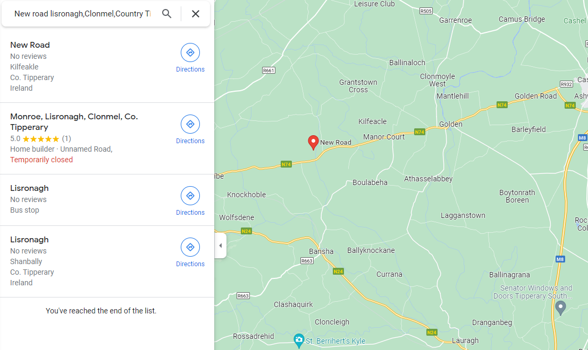Click the Kilfeacle place label
Image resolution: width=588 pixels, height=350 pixels.
[x=372, y=121]
